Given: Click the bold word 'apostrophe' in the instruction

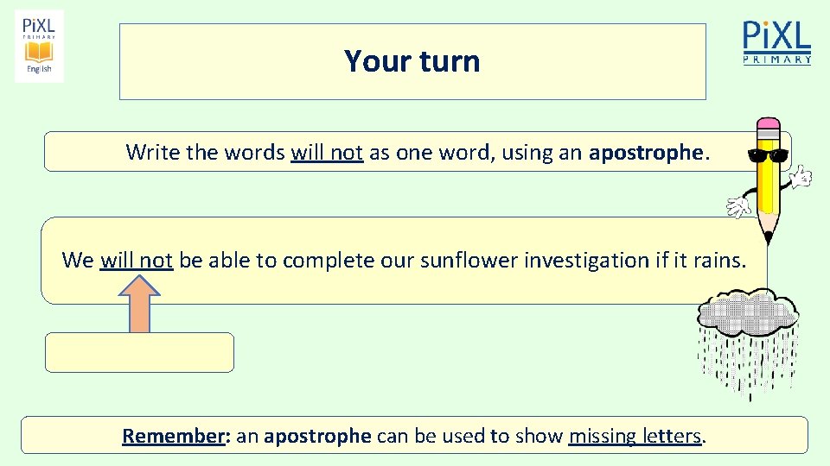Looking at the screenshot, I should point(646,153).
